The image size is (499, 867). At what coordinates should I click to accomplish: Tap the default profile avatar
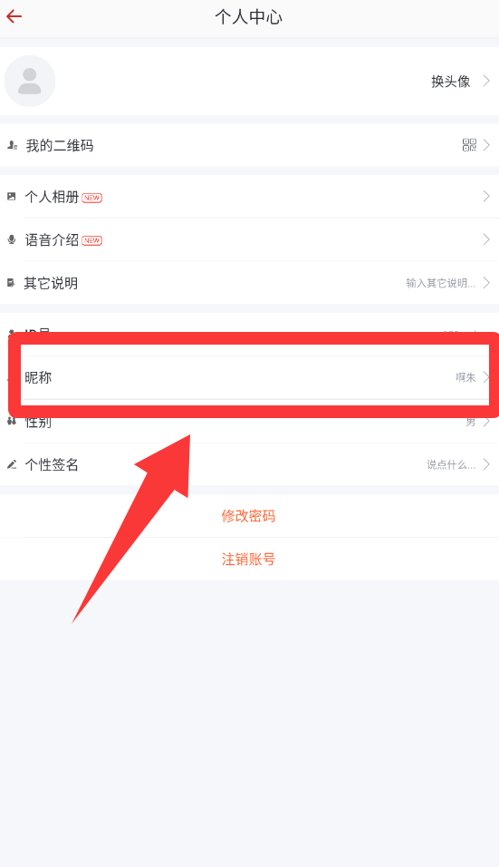(x=30, y=82)
